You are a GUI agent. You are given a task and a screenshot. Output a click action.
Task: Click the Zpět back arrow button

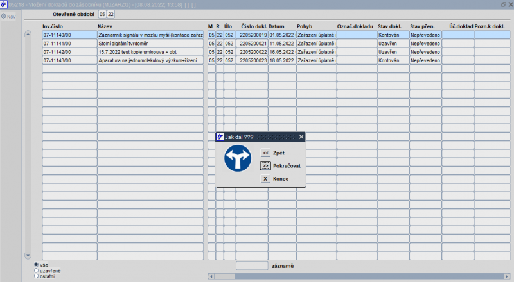click(265, 153)
